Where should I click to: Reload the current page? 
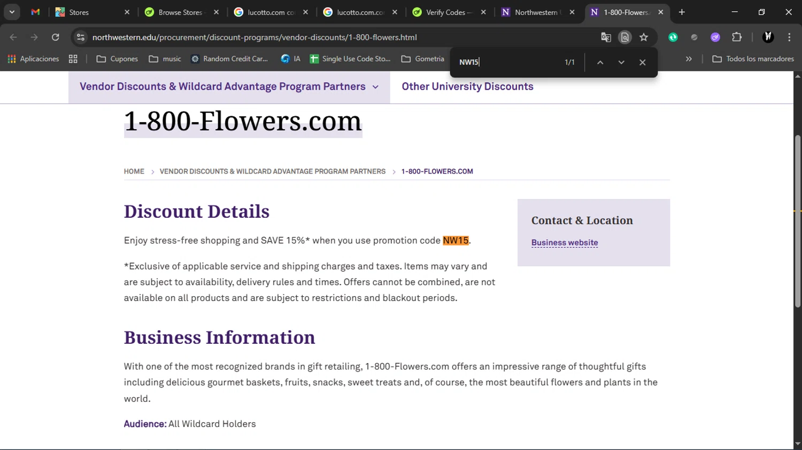click(x=56, y=37)
